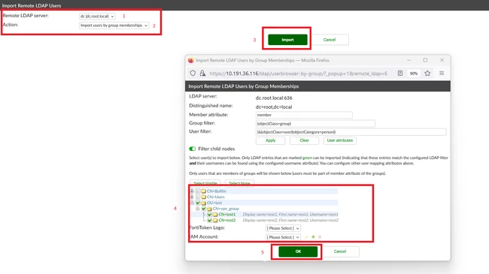489x274 pixels.
Task: Uncheck the CN=test2 checkbox
Action: click(x=210, y=221)
